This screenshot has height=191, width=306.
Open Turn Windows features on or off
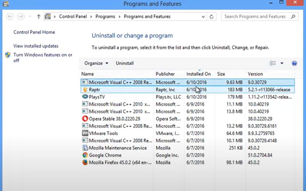pos(43,57)
